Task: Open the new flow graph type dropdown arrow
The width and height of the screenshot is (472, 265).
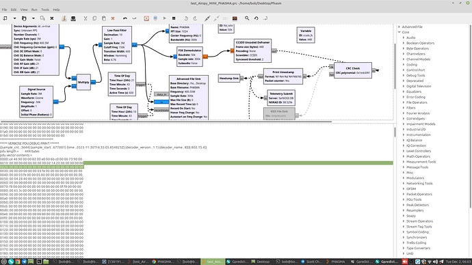Action: click(x=14, y=18)
